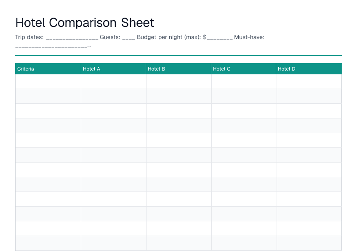Click the Trip dates label
Screen dimensions: 357x252
click(29, 37)
